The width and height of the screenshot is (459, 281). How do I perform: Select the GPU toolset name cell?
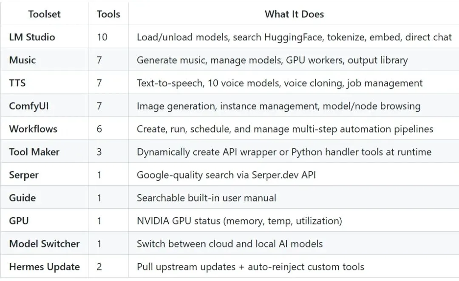(x=19, y=221)
